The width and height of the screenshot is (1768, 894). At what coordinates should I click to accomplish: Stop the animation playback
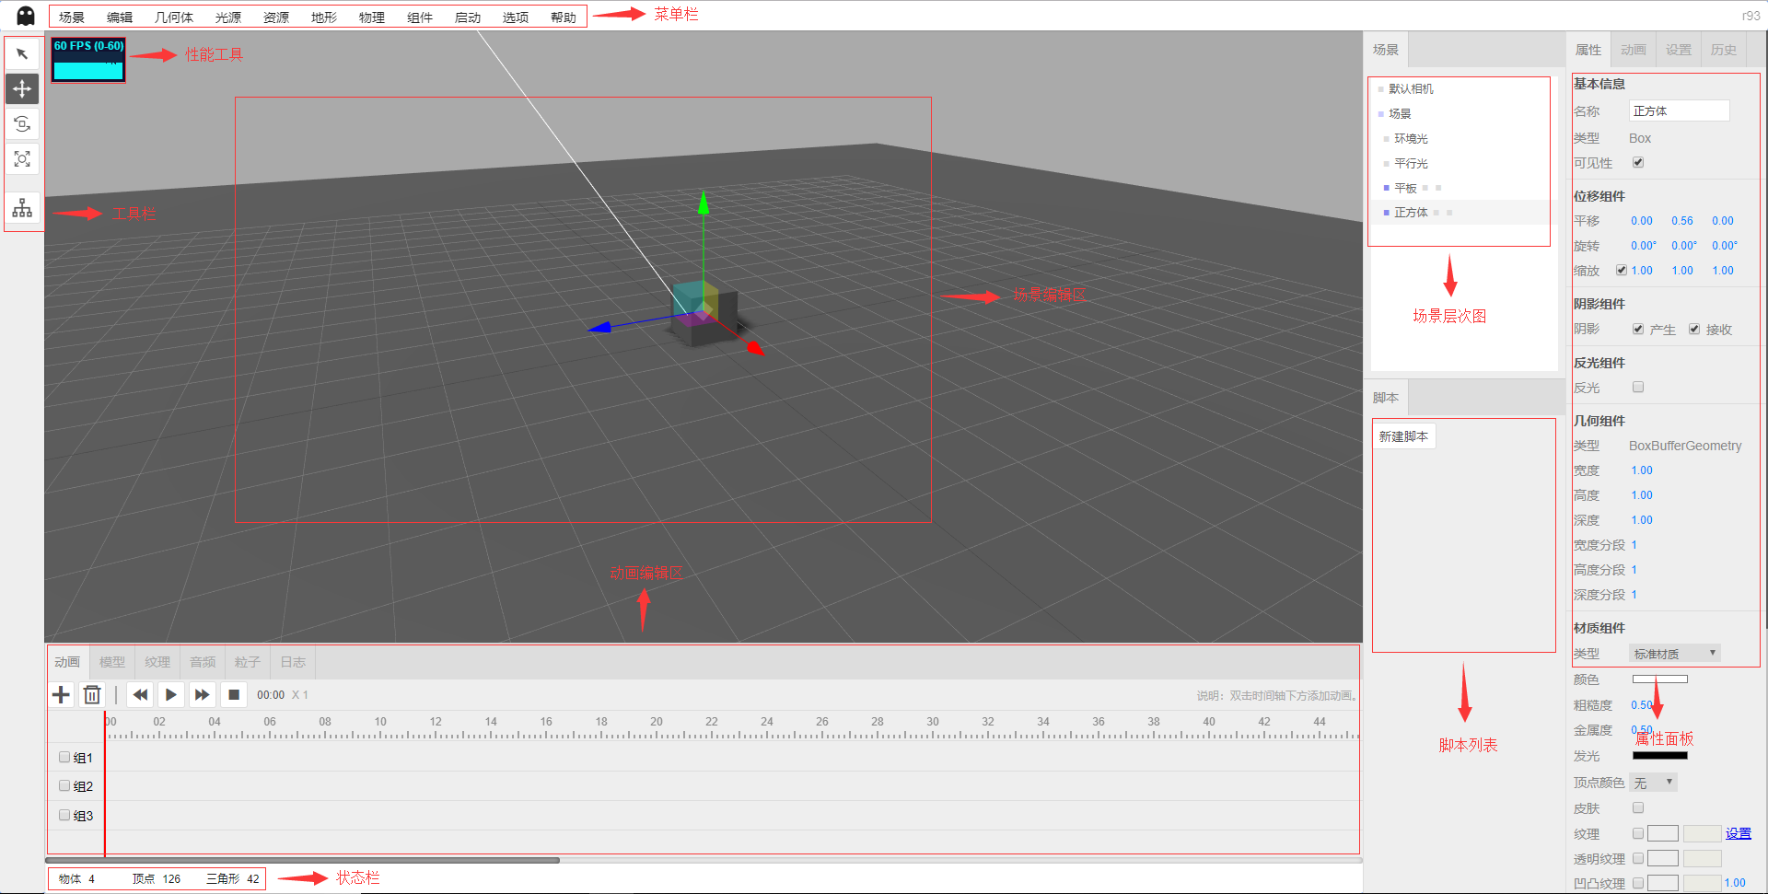[234, 695]
